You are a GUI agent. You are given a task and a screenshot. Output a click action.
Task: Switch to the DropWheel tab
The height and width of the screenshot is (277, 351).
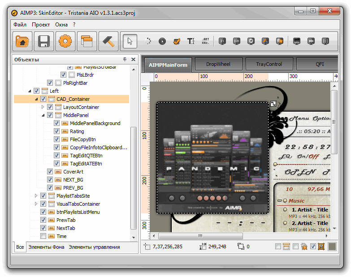tap(218, 64)
